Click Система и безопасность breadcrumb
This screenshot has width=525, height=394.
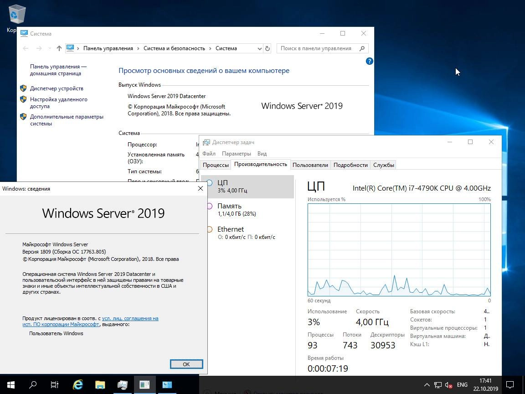[174, 48]
